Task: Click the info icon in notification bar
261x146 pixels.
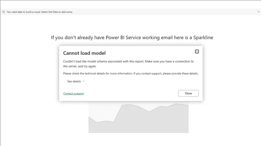Action: [x=4, y=12]
